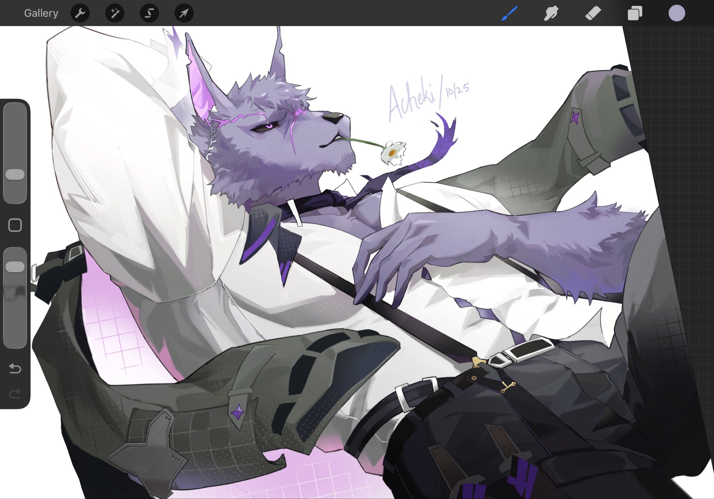The image size is (714, 499).
Task: Tap the character's purple eye on the canvas
Action: [268, 126]
